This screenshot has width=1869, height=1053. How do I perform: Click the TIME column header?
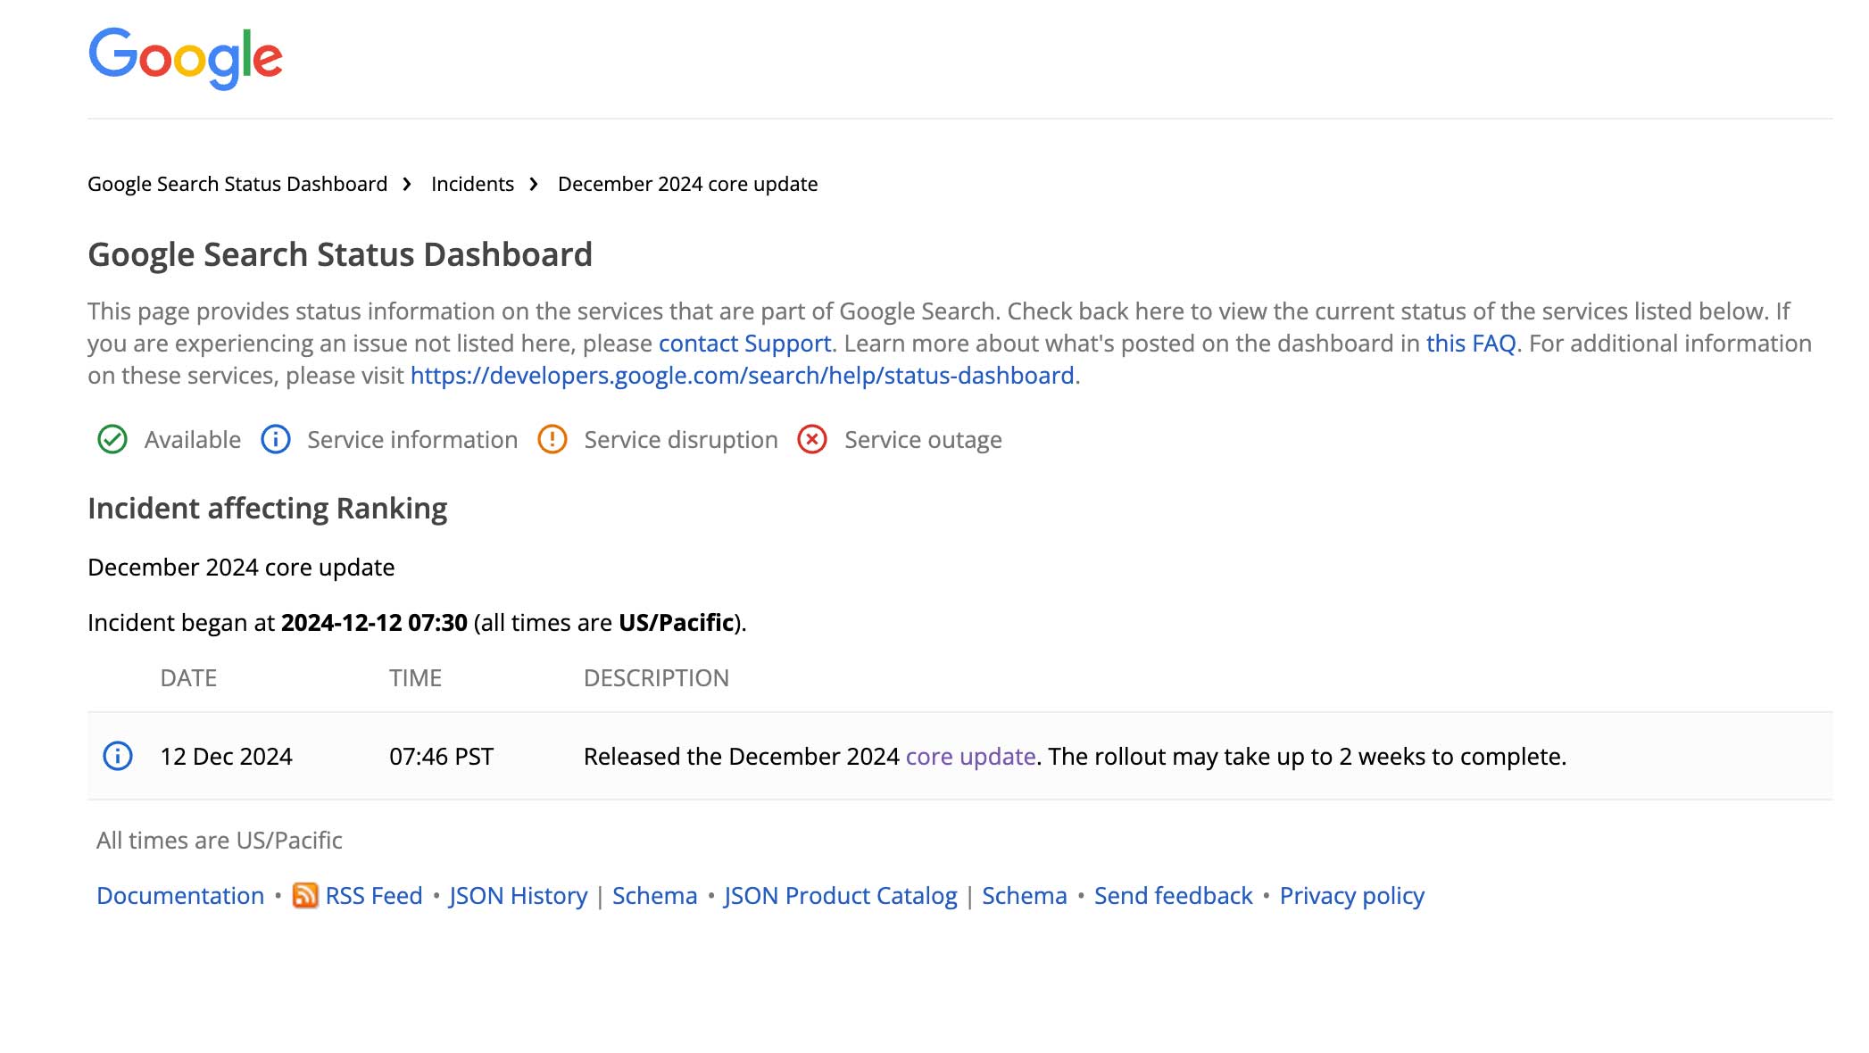click(415, 678)
